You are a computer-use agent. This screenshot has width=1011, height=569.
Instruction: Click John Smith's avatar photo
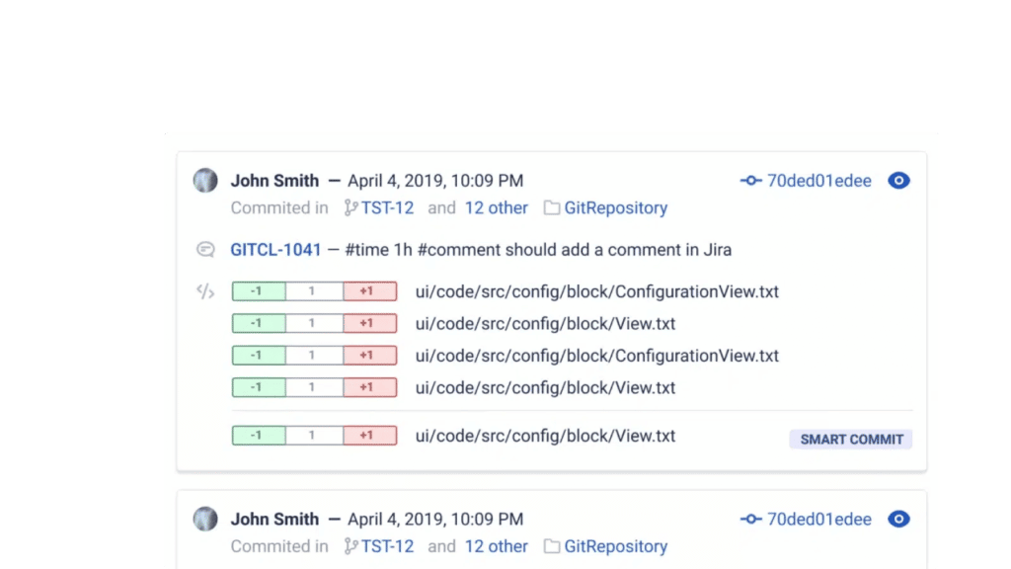[204, 180]
